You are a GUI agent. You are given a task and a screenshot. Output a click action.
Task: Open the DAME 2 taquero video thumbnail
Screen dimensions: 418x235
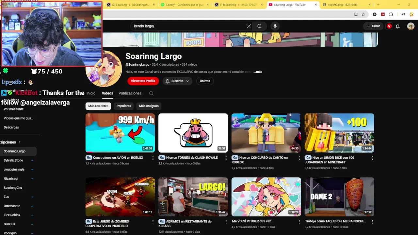tap(339, 197)
